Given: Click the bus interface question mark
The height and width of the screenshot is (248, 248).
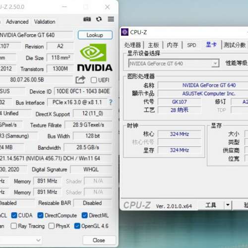Looking at the screenshot, I should tap(111, 102).
